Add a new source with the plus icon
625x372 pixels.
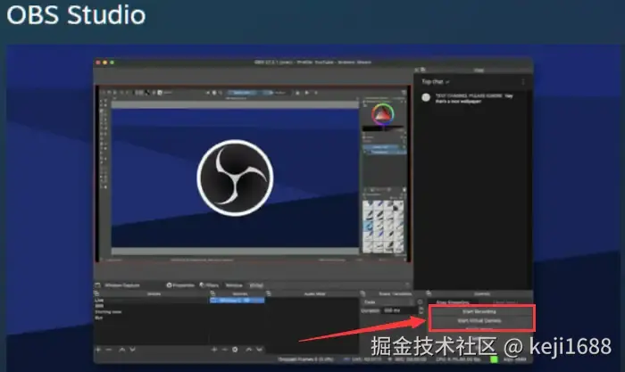pos(214,350)
